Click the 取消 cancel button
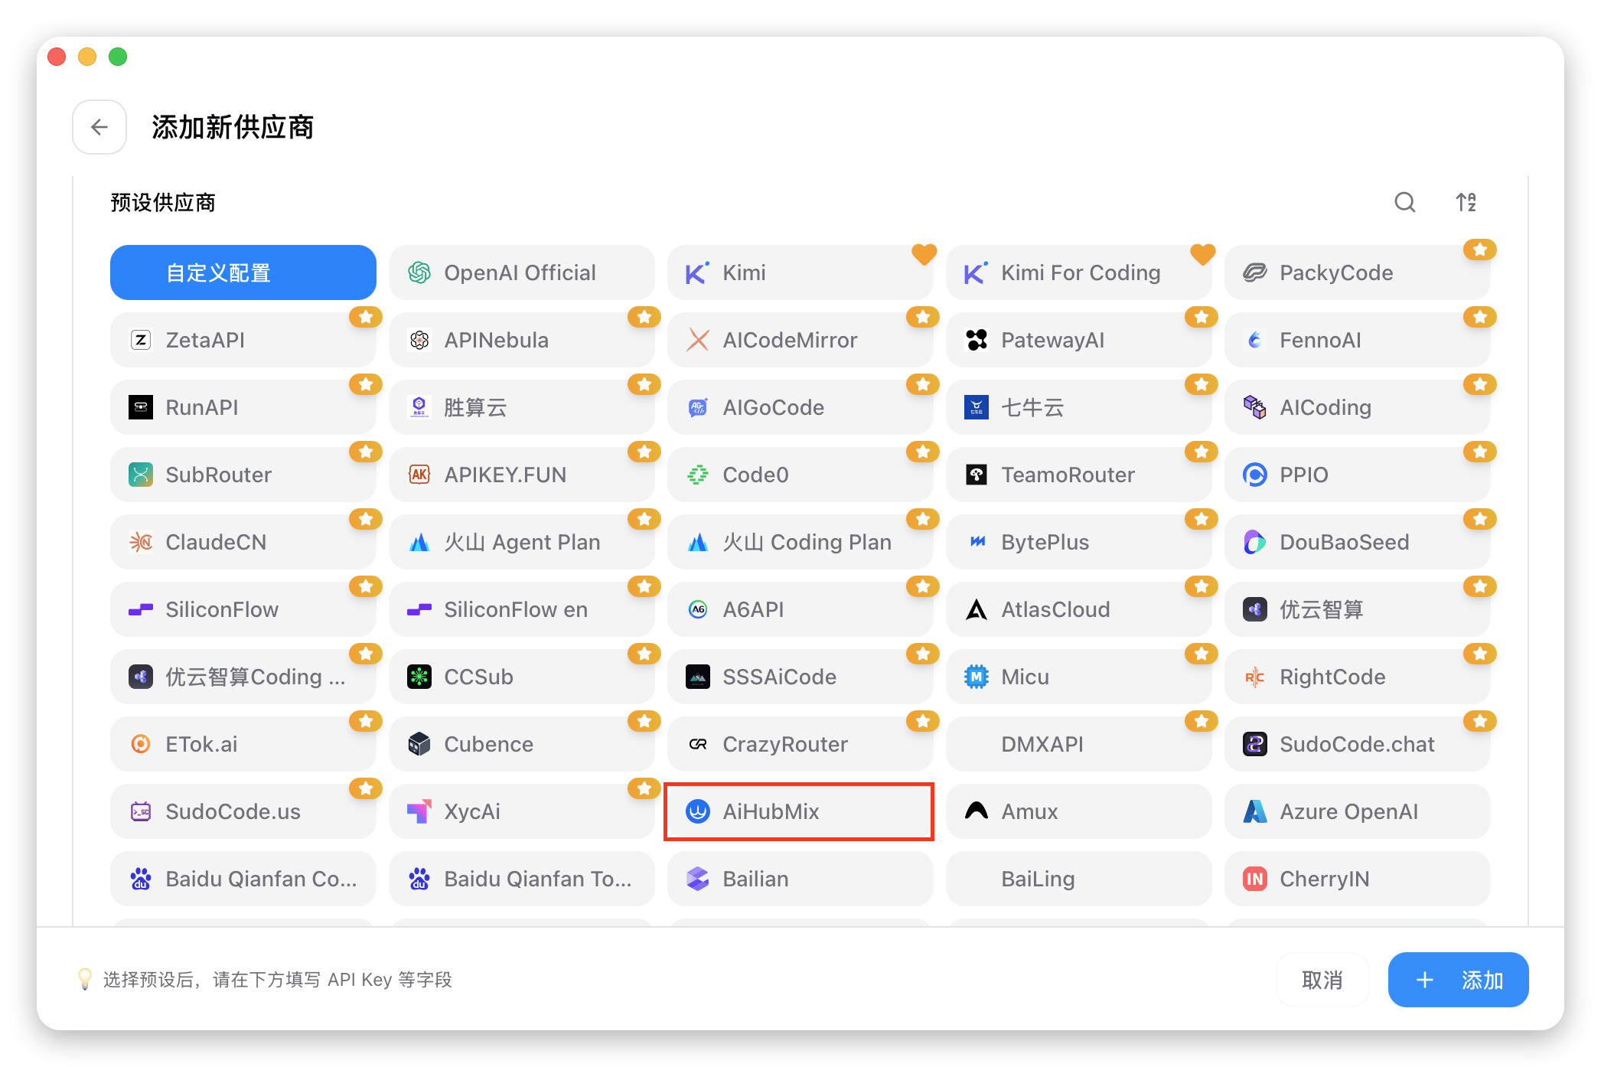Image resolution: width=1601 pixels, height=1067 pixels. [1322, 980]
